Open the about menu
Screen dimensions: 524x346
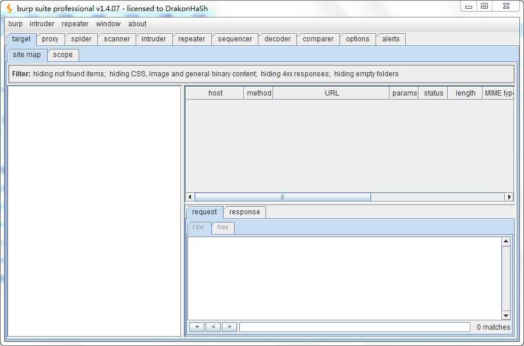(137, 24)
